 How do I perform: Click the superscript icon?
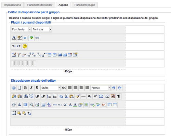(95, 96)
